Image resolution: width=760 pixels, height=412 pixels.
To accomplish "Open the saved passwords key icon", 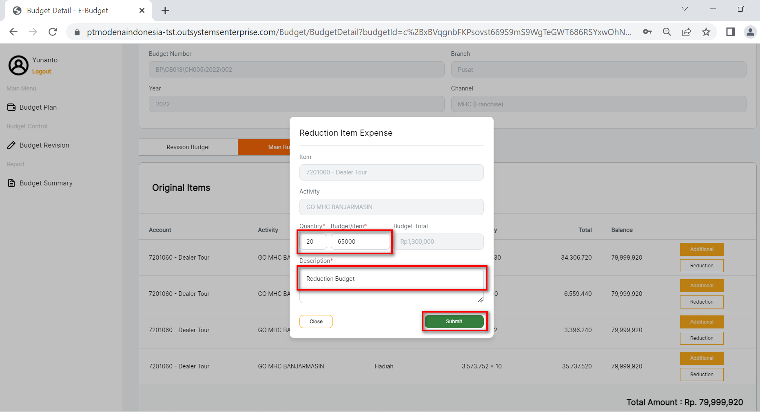I will click(x=647, y=32).
